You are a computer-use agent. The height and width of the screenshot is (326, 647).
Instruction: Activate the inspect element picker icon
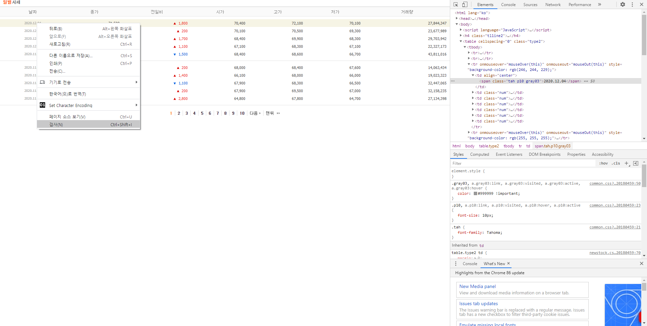(456, 4)
